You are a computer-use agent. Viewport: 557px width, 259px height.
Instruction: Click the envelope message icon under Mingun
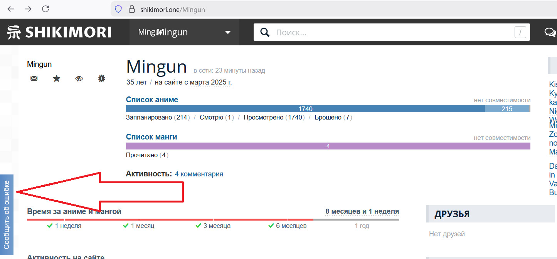[x=34, y=78]
